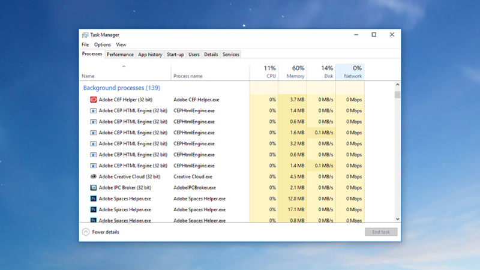This screenshot has width=480, height=270.
Task: Click the 1.6 MB memory cell
Action: point(293,133)
